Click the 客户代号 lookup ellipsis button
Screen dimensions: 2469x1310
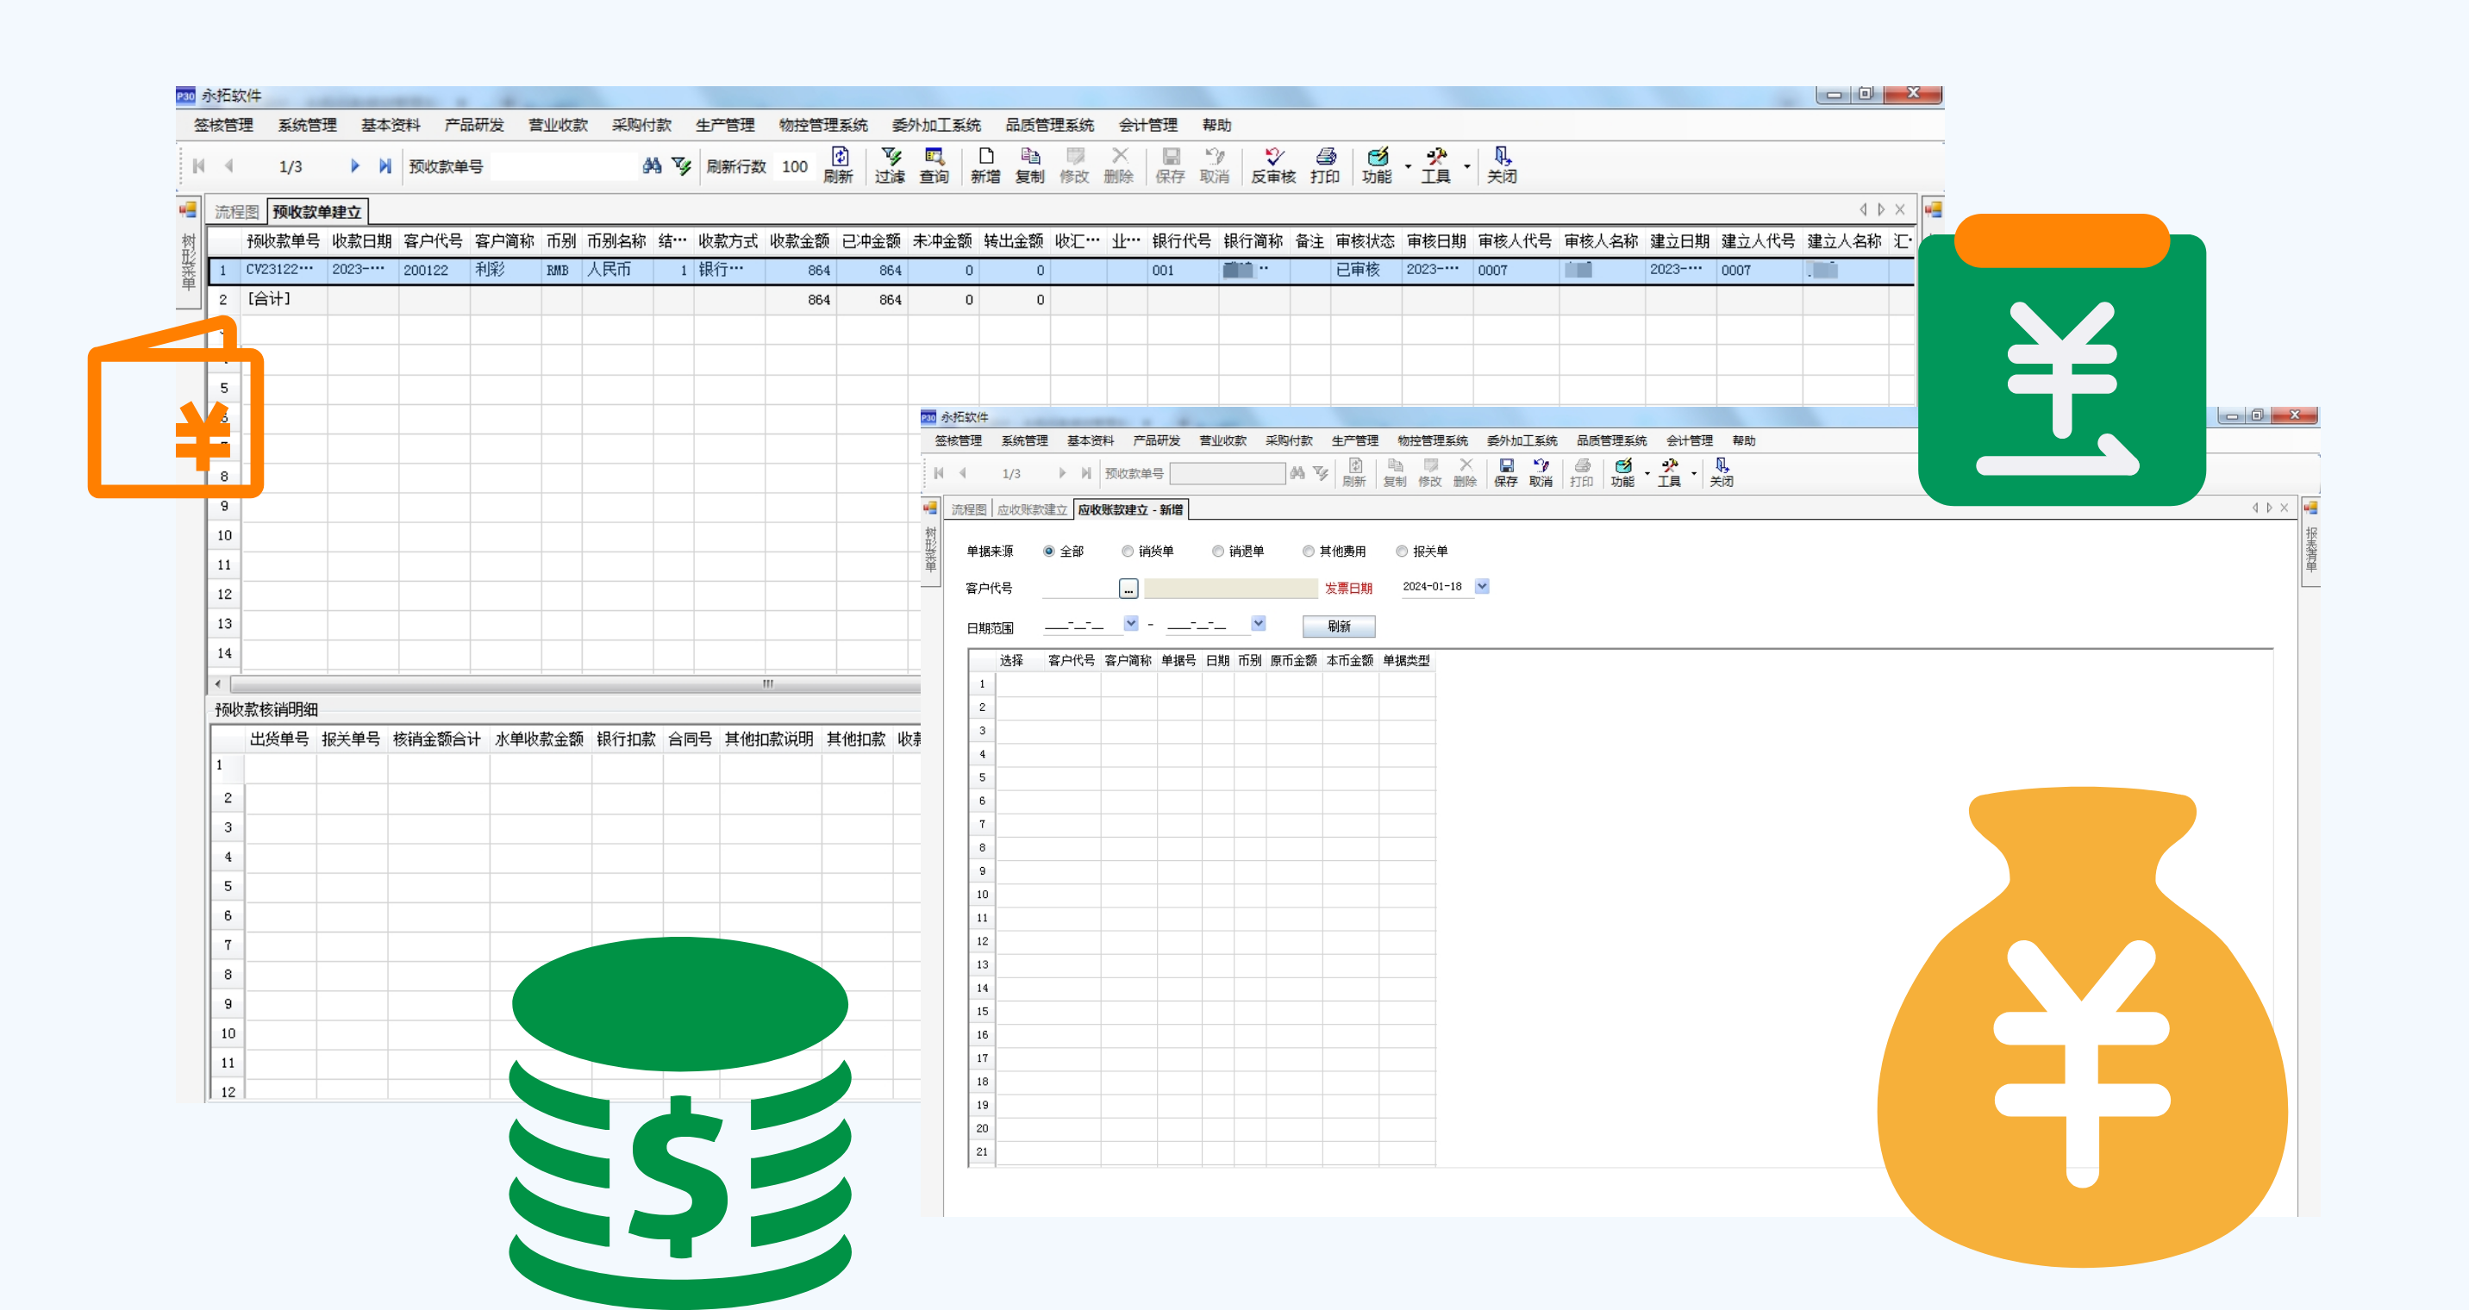tap(1128, 589)
